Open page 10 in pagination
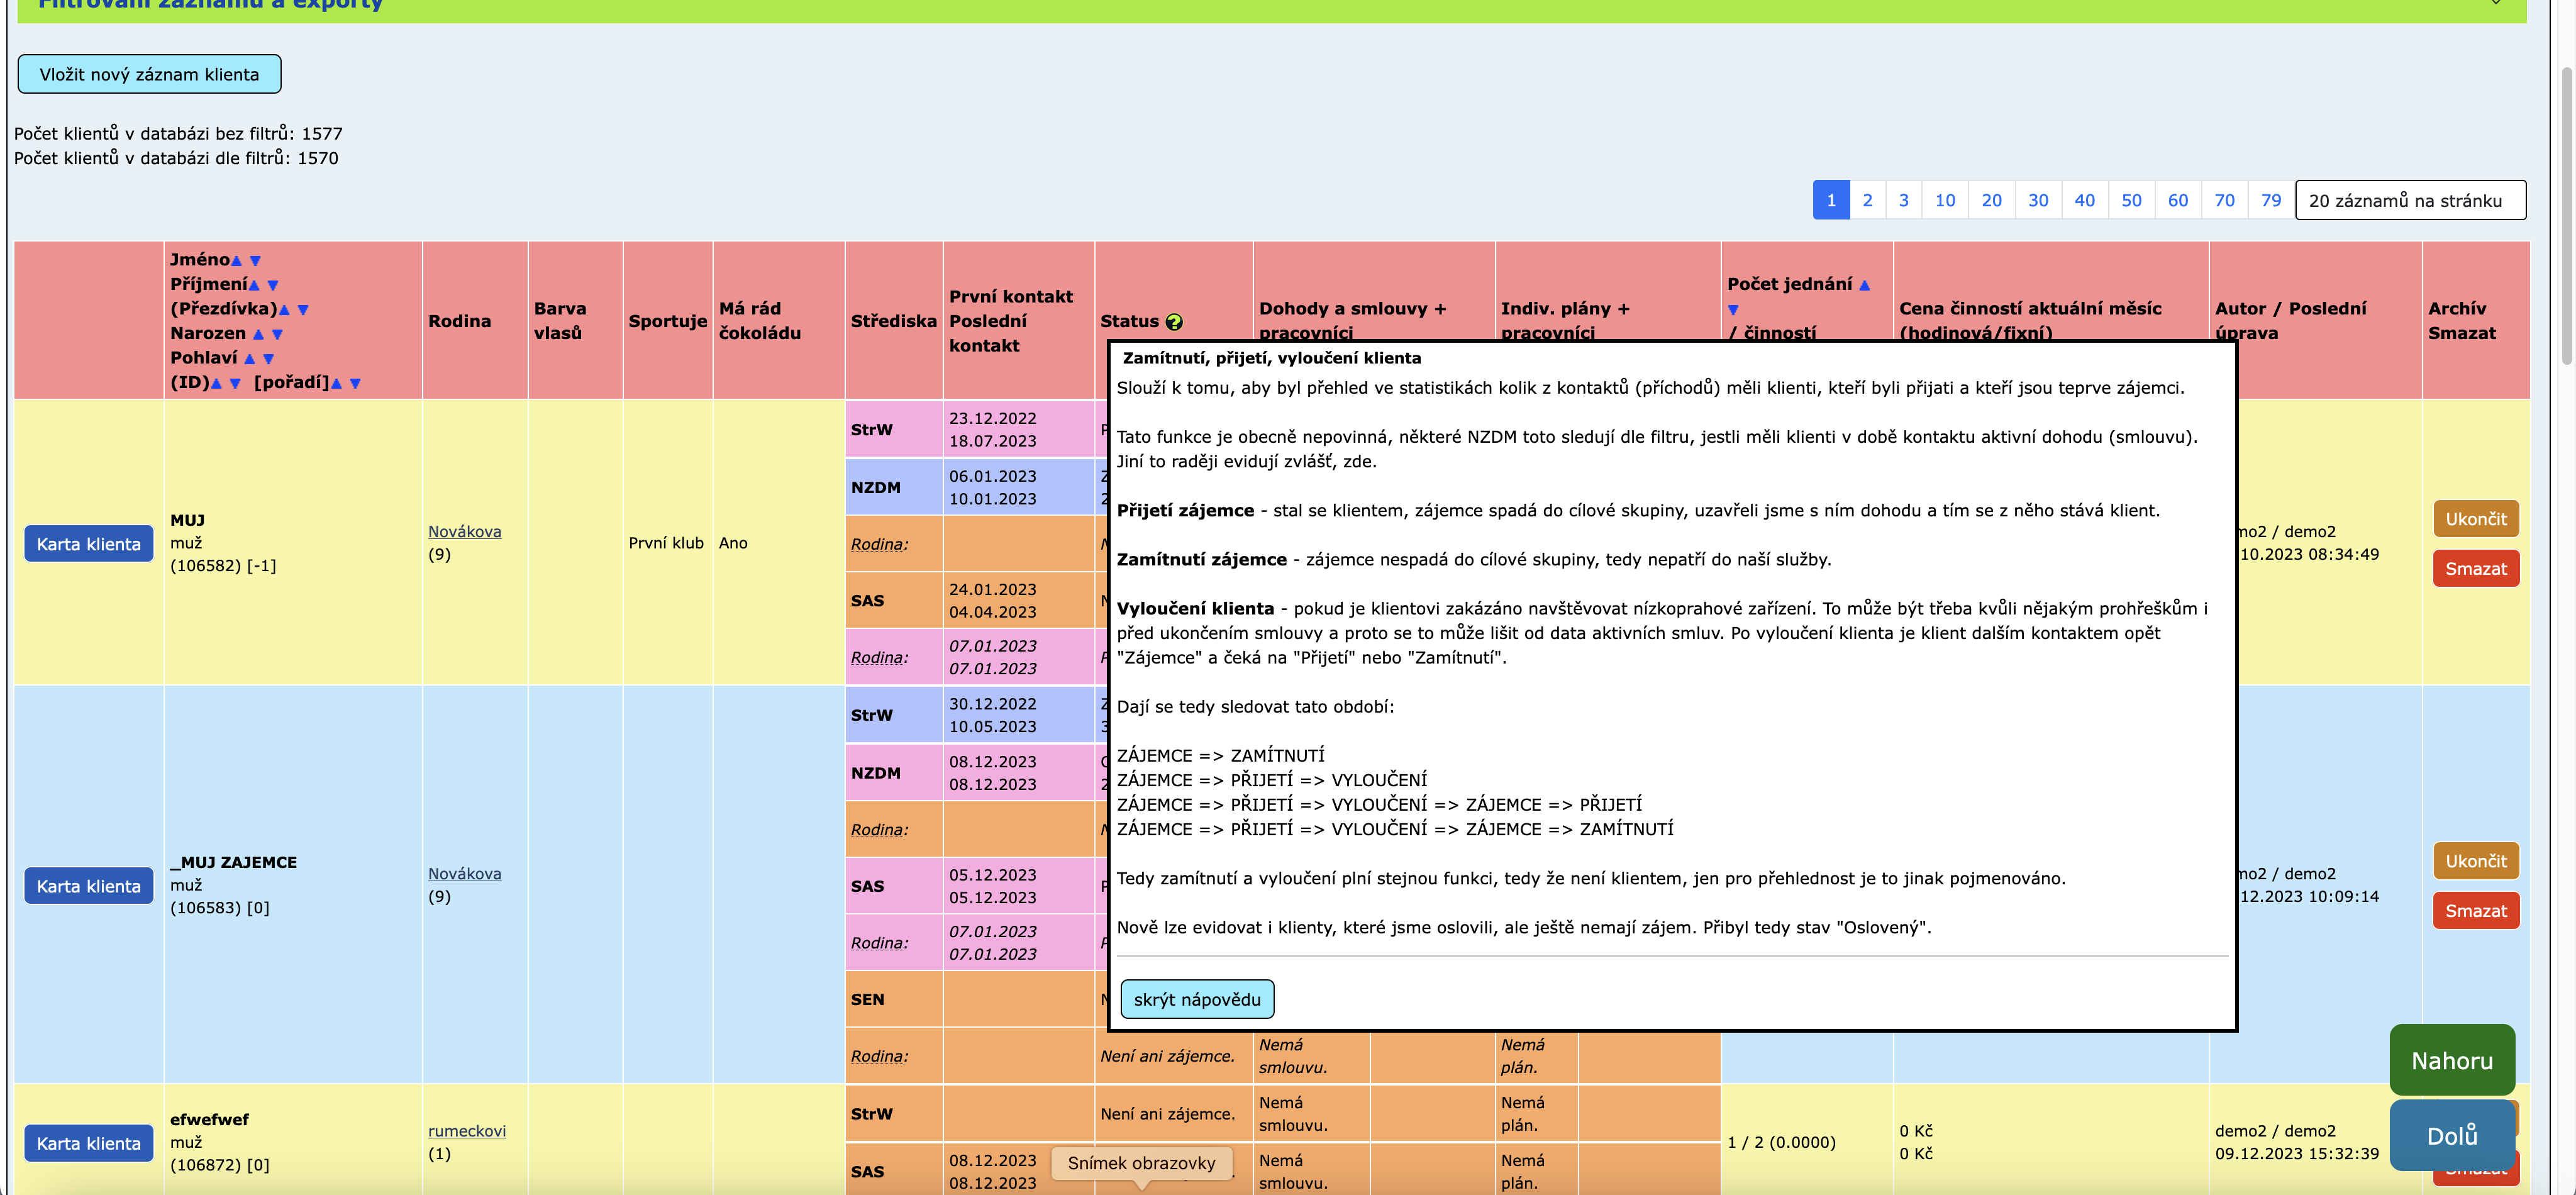 coord(1944,200)
